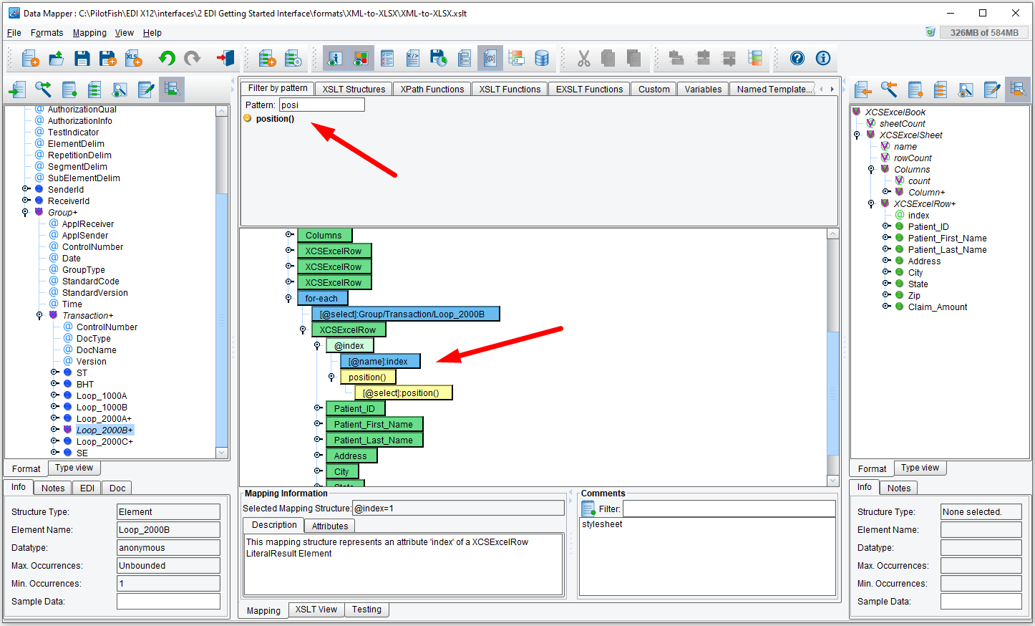Viewport: 1035px width, 626px height.
Task: Expand the Claim_Amount target tree node
Action: (886, 307)
